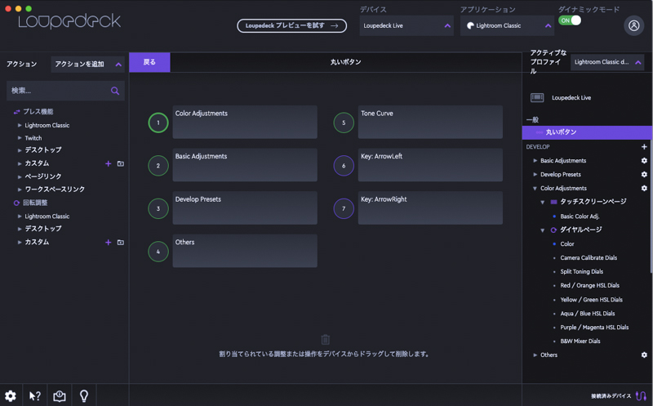Screen dimensions: 653x406
Task: Open Develop Presets gear settings
Action: [x=644, y=174]
